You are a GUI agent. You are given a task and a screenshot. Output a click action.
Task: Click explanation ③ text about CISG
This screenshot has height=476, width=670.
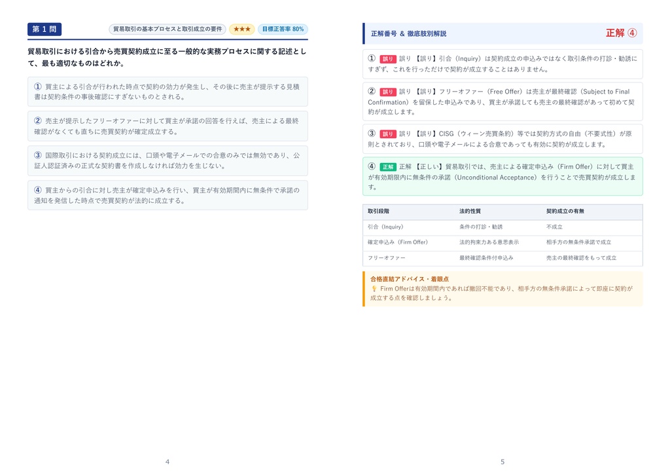[502, 139]
